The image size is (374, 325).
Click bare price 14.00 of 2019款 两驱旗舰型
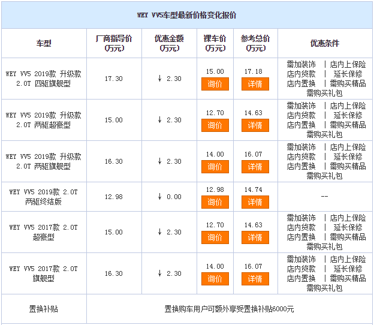click(x=215, y=154)
